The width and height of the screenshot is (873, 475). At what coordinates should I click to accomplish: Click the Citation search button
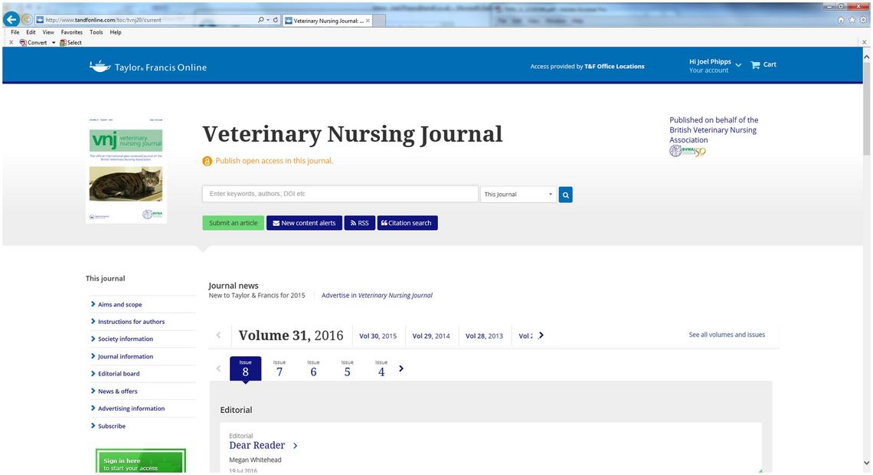[x=407, y=223]
